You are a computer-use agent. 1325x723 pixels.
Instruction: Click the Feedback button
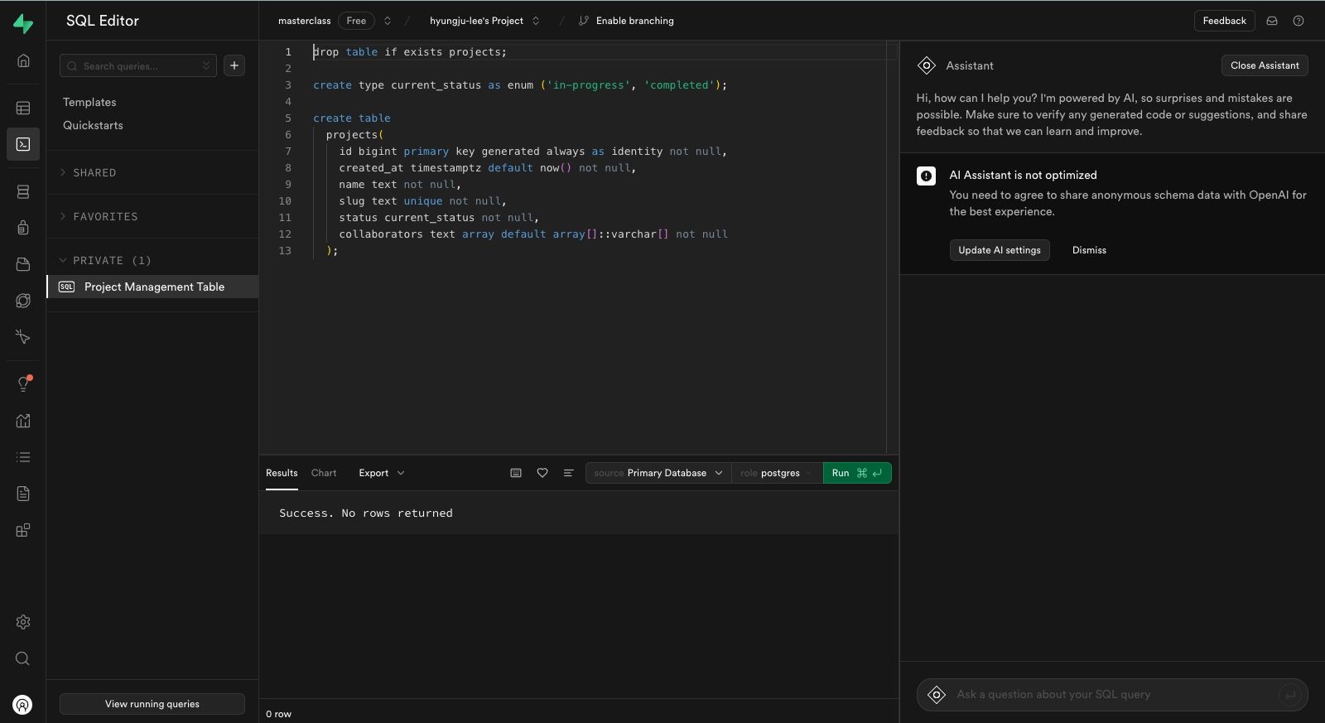coord(1224,21)
